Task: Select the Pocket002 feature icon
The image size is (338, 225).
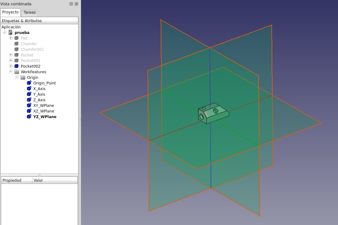Action: point(17,66)
